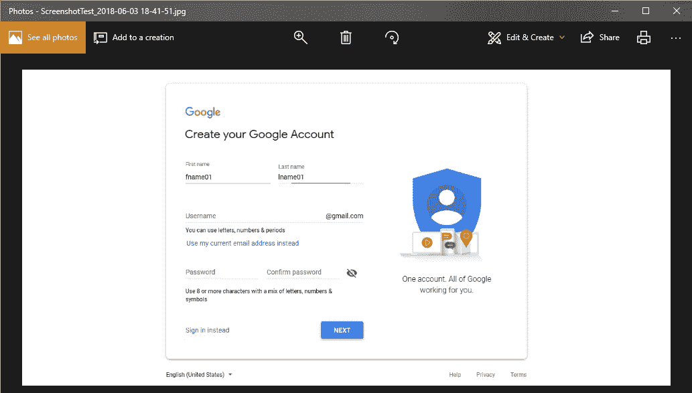Click the Google logo

[202, 112]
